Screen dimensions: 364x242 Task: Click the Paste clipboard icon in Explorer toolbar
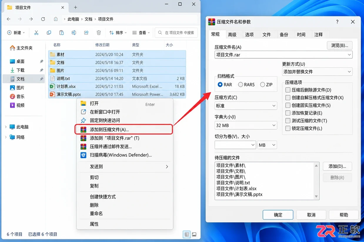click(x=61, y=33)
